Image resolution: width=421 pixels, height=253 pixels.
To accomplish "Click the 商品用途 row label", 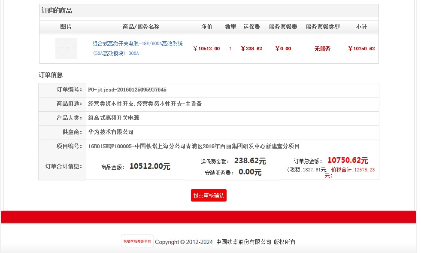I will point(69,104).
